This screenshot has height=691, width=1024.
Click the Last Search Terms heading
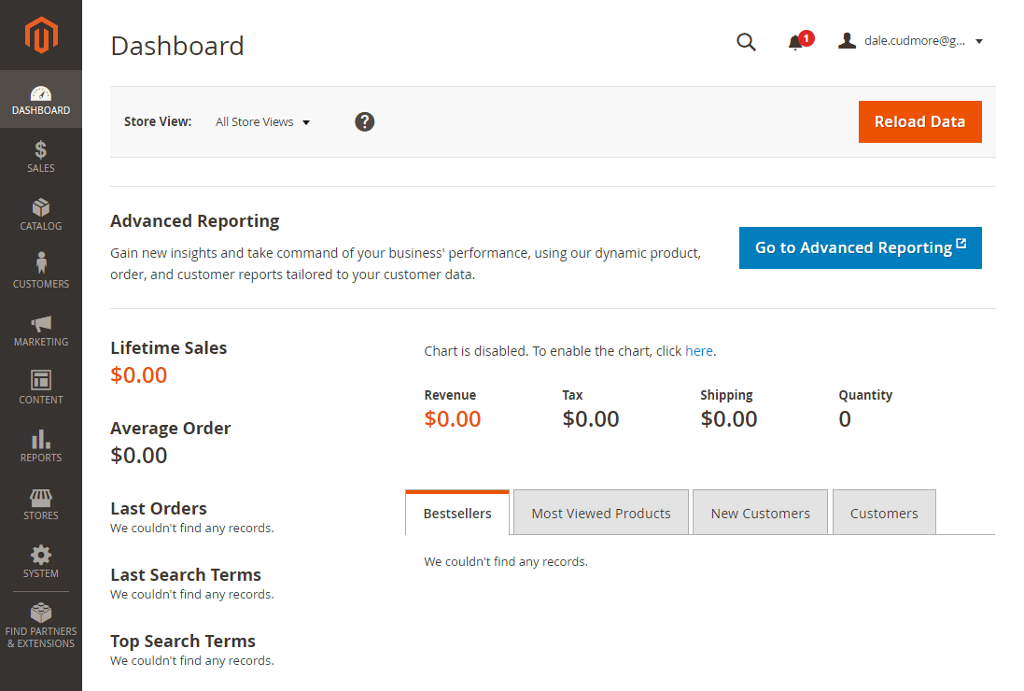186,575
